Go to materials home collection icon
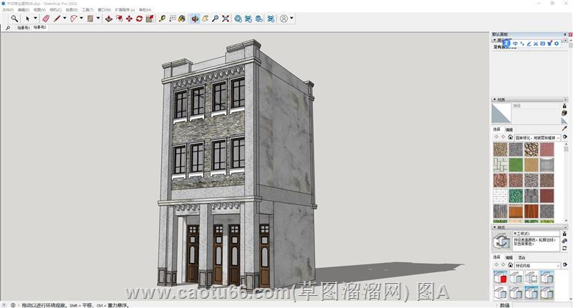Screen dimensions: 573x308 coord(511,137)
